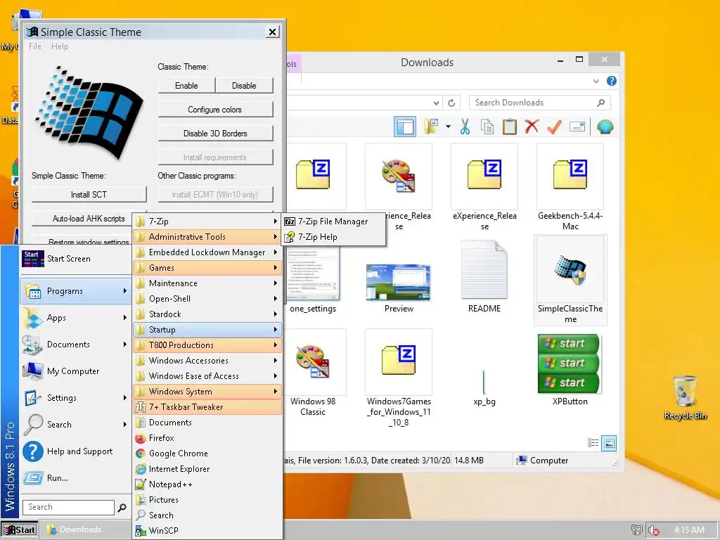Expand the Open-Shell submenu
The width and height of the screenshot is (720, 540).
(x=207, y=298)
